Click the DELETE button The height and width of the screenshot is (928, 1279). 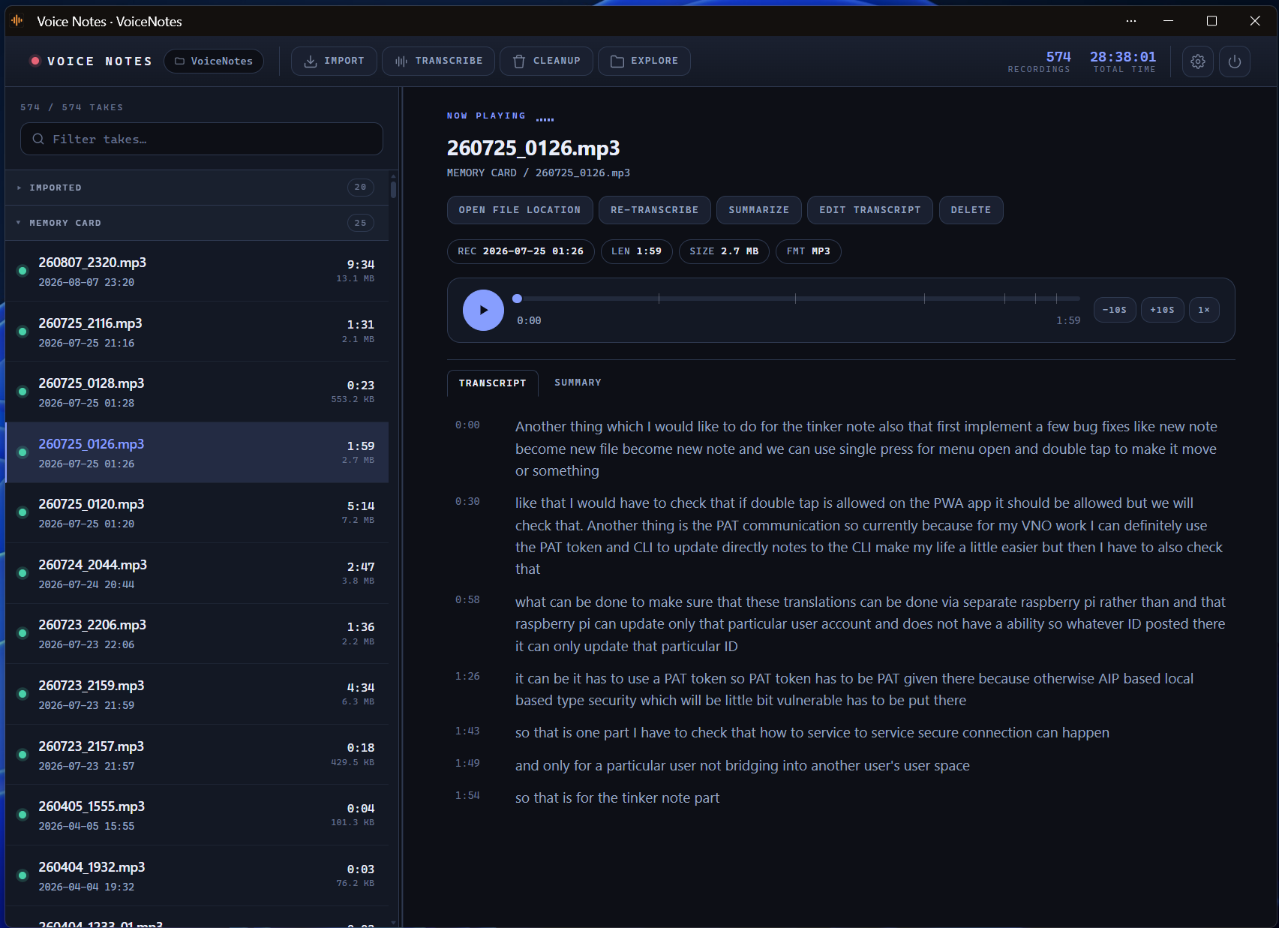tap(971, 210)
